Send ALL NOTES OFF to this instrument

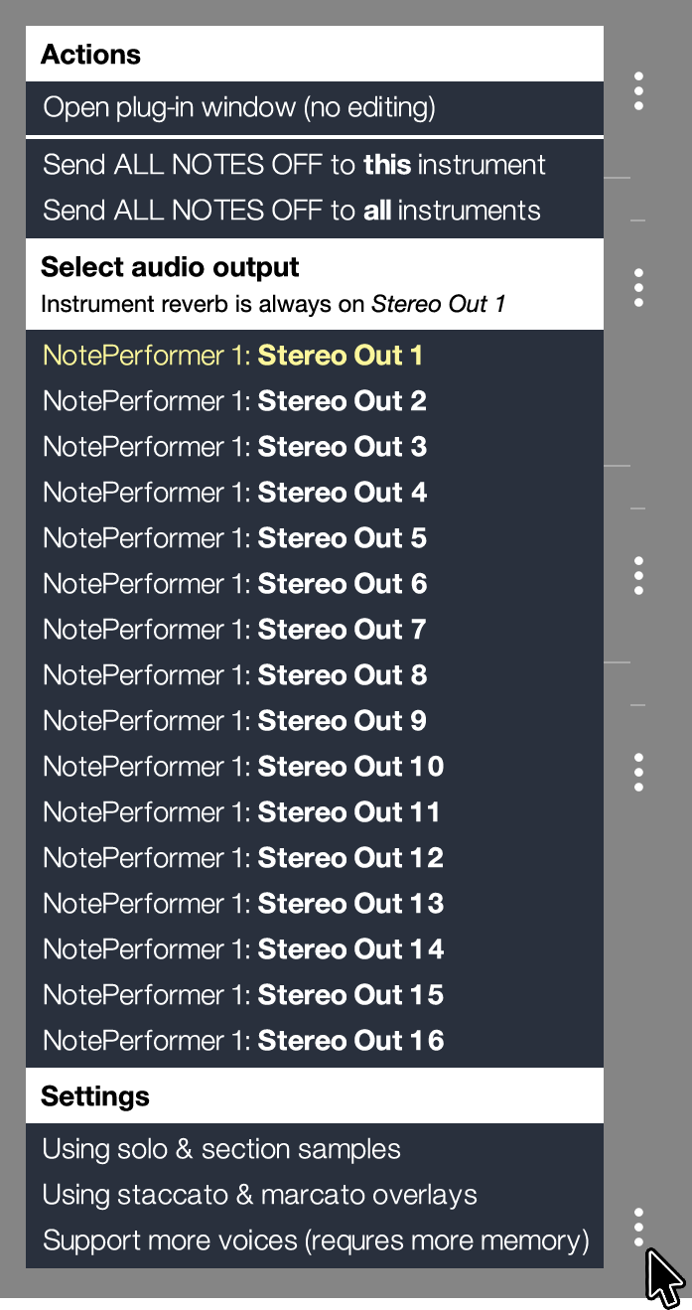pyautogui.click(x=315, y=165)
